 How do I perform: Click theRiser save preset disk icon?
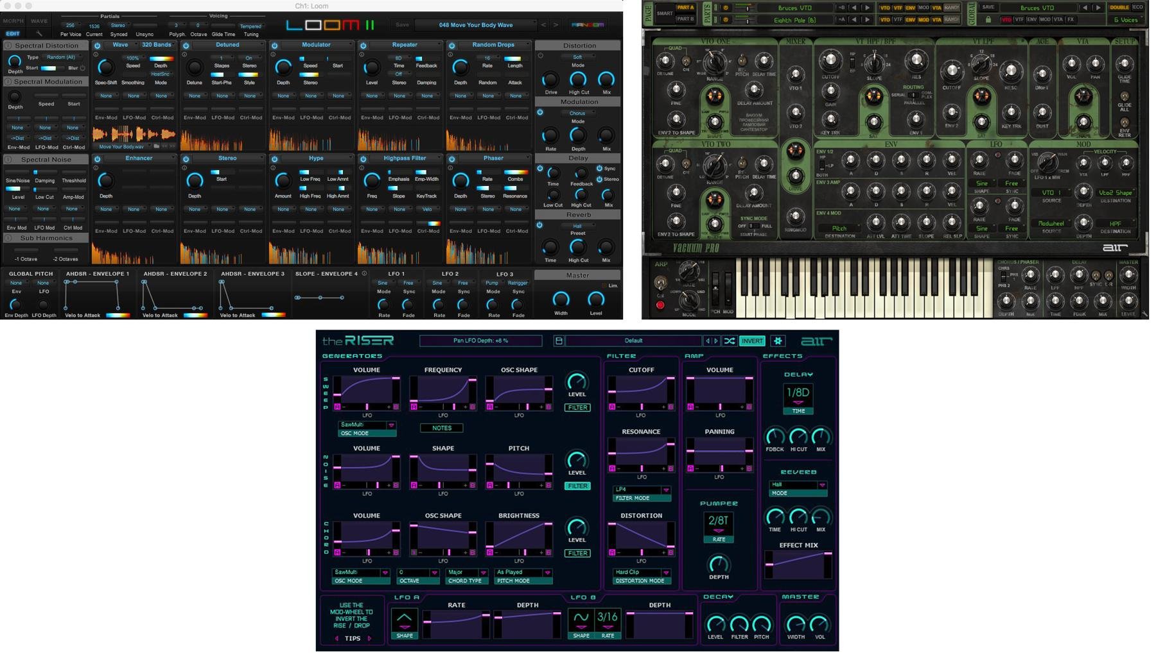pyautogui.click(x=559, y=341)
